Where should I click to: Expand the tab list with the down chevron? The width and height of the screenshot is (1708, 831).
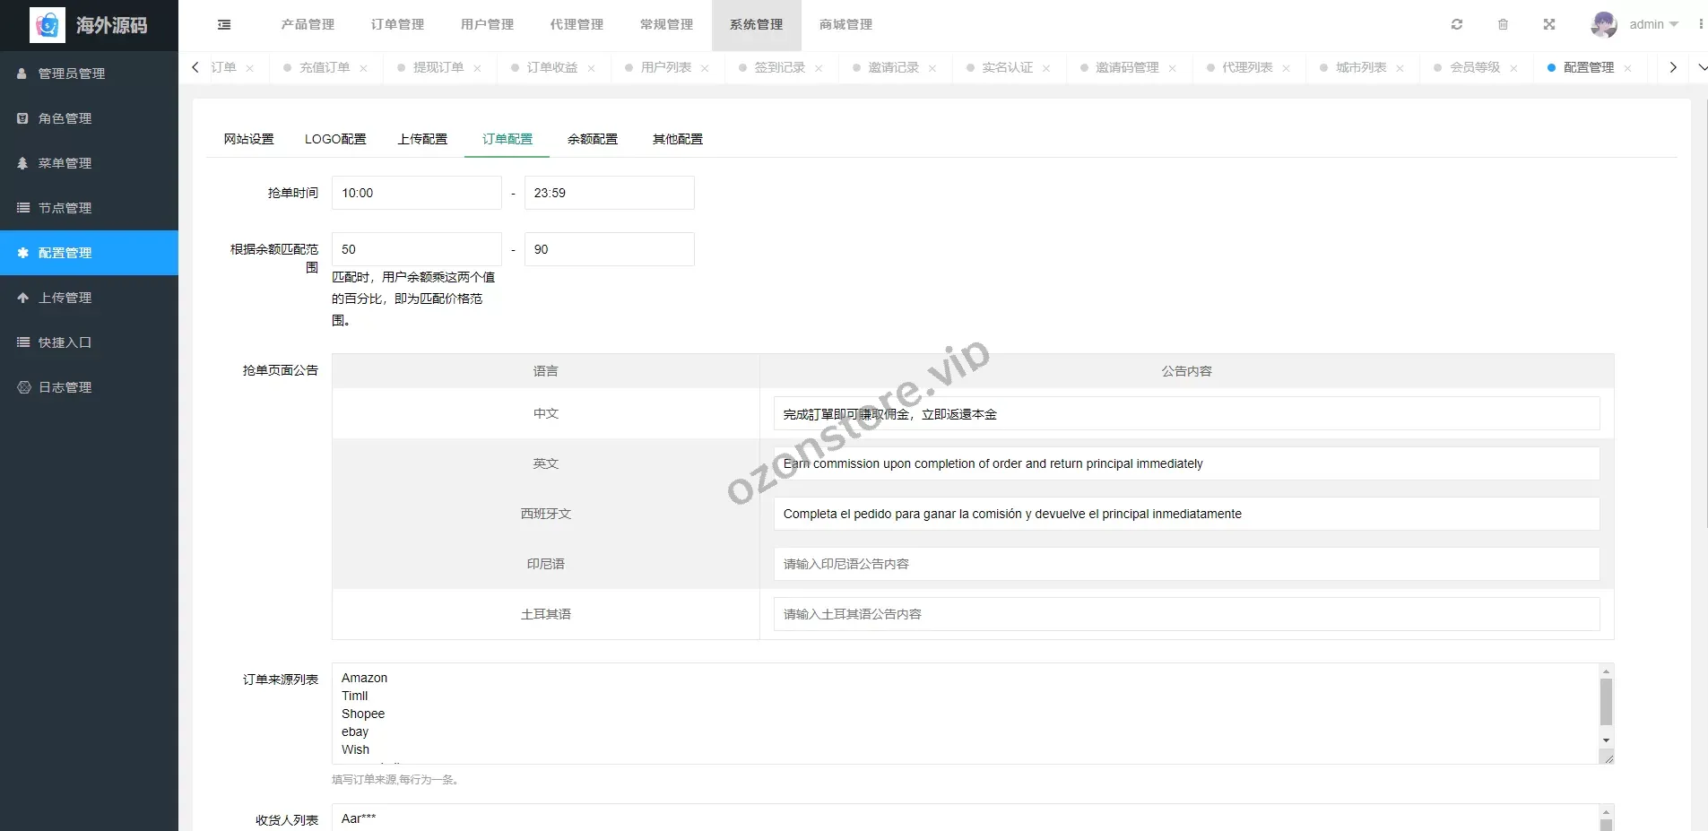1701,67
